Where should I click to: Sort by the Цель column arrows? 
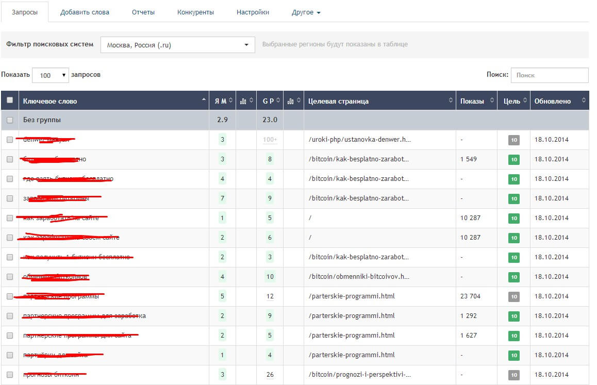524,101
